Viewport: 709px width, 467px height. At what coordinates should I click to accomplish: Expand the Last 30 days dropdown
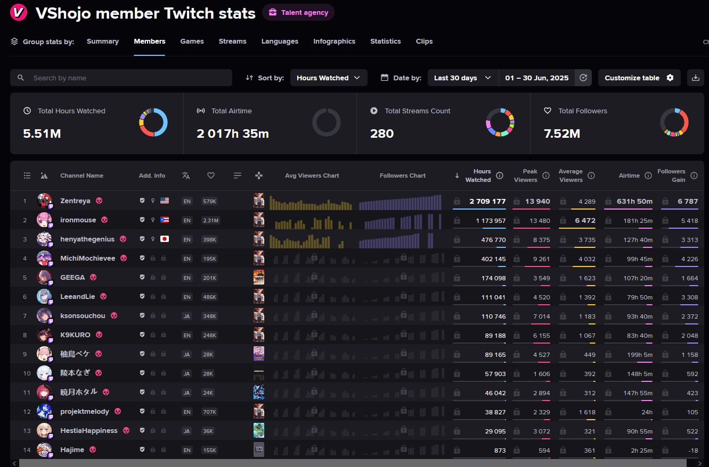[463, 78]
